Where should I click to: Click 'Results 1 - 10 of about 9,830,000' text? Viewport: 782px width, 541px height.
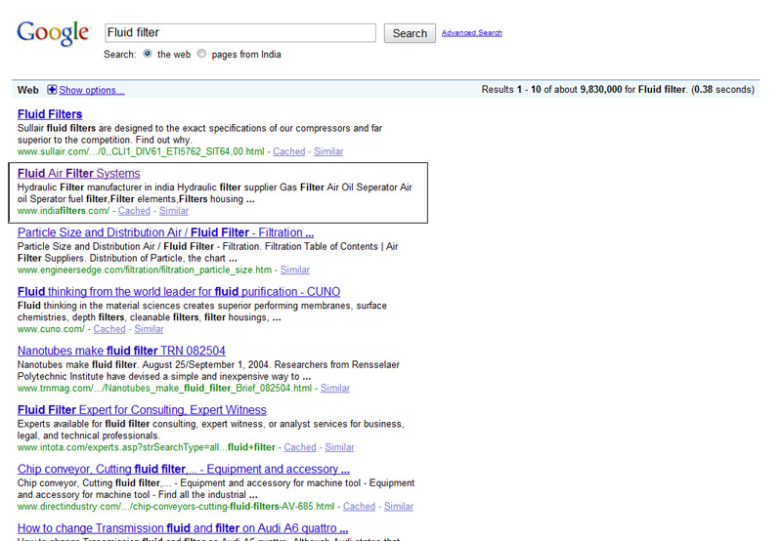(x=551, y=90)
